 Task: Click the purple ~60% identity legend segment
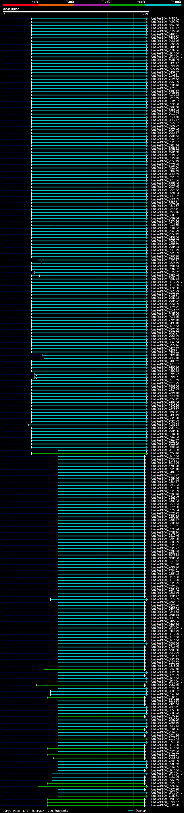click(x=92, y=5)
